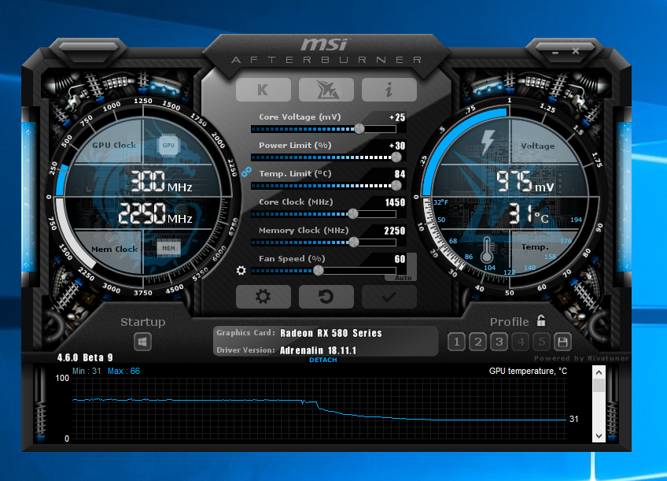Click the 975 mV voltage readout
This screenshot has width=667, height=481.
click(525, 182)
